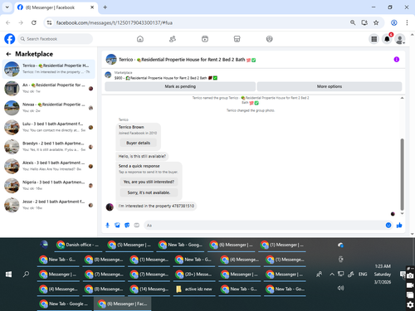Open the An - Residential Propertie conversation

pos(49,88)
